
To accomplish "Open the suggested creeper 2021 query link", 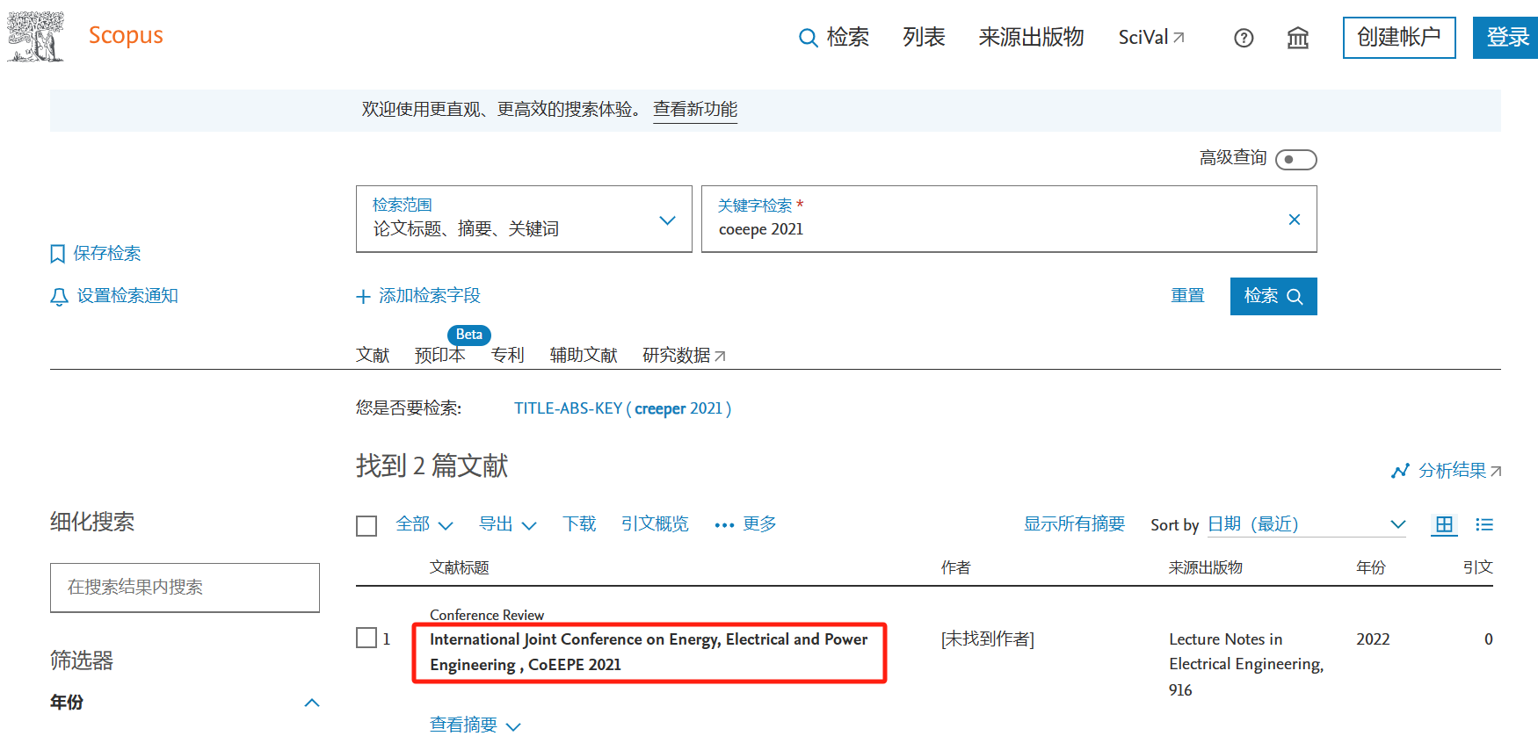I will (x=622, y=408).
